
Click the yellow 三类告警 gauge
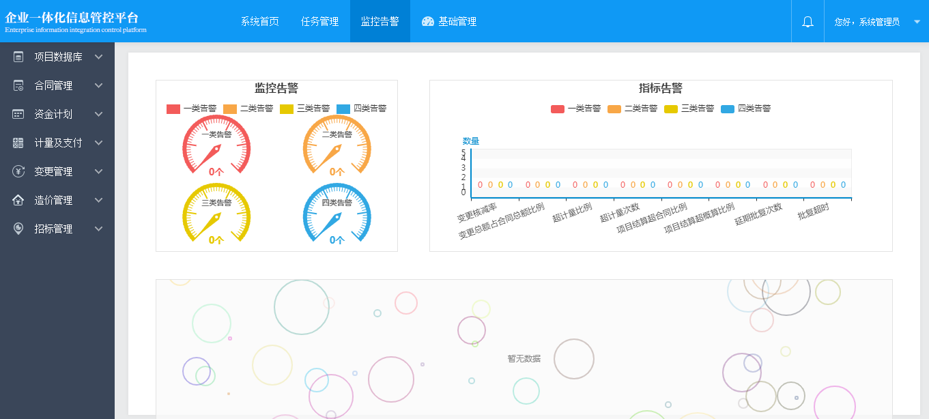click(x=216, y=214)
